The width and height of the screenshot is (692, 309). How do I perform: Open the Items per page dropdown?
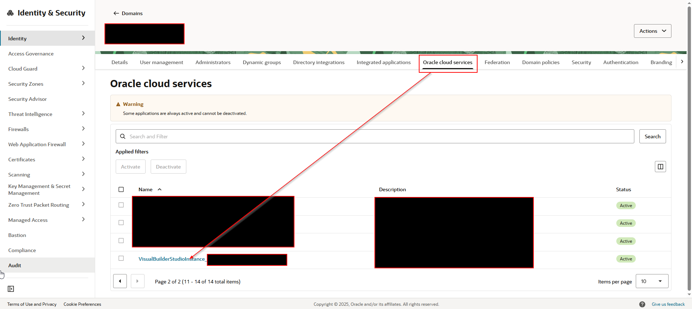[652, 281]
